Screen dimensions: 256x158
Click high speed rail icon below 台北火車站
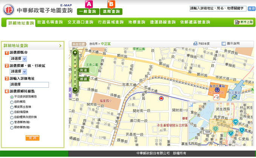click(x=216, y=97)
